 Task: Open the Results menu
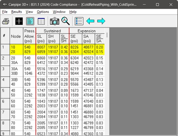pos(17,12)
